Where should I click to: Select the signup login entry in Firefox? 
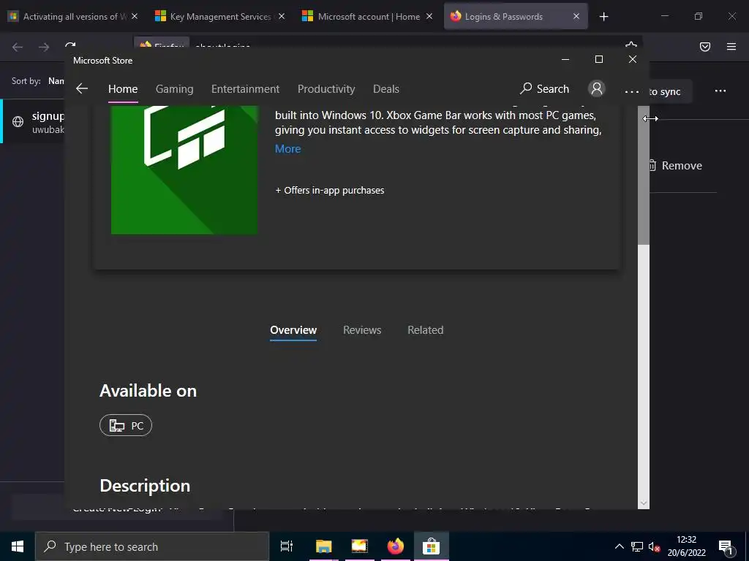click(x=34, y=122)
